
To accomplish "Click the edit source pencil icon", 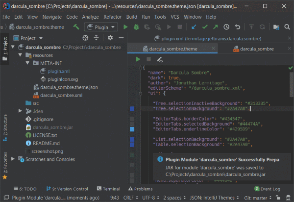I will point(160,59).
